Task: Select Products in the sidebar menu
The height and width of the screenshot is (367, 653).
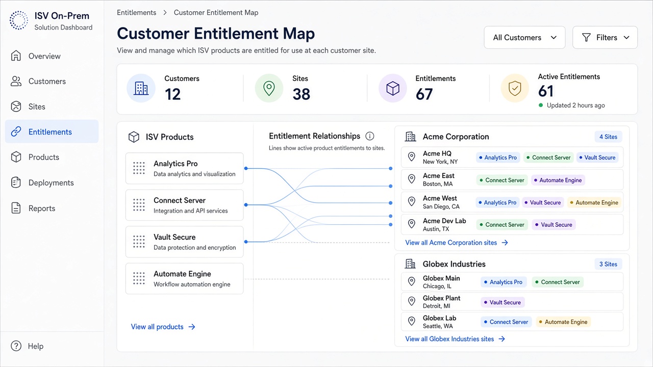Action: pyautogui.click(x=52, y=157)
